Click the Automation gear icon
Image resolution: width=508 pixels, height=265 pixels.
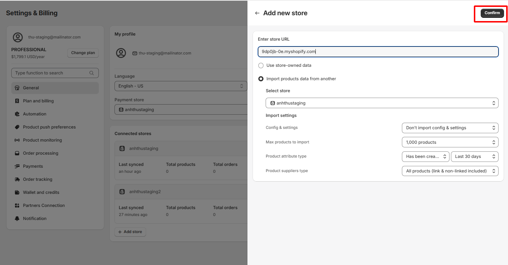(x=17, y=114)
